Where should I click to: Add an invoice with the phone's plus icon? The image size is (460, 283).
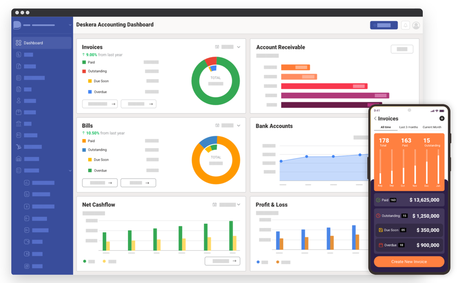[x=442, y=119]
